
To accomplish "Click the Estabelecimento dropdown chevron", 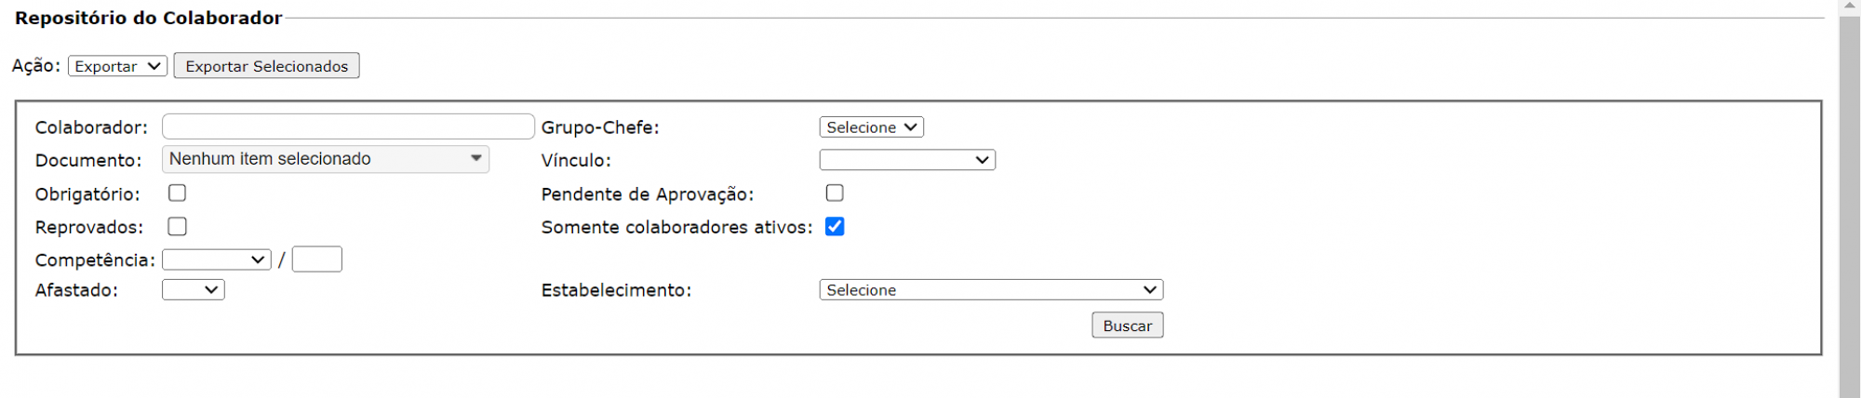I will (x=1150, y=290).
